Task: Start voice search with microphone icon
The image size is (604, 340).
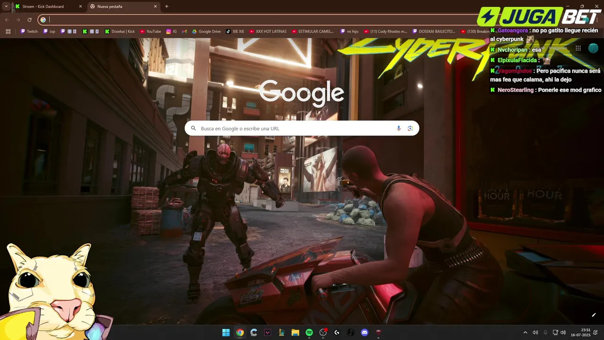Action: tap(399, 128)
